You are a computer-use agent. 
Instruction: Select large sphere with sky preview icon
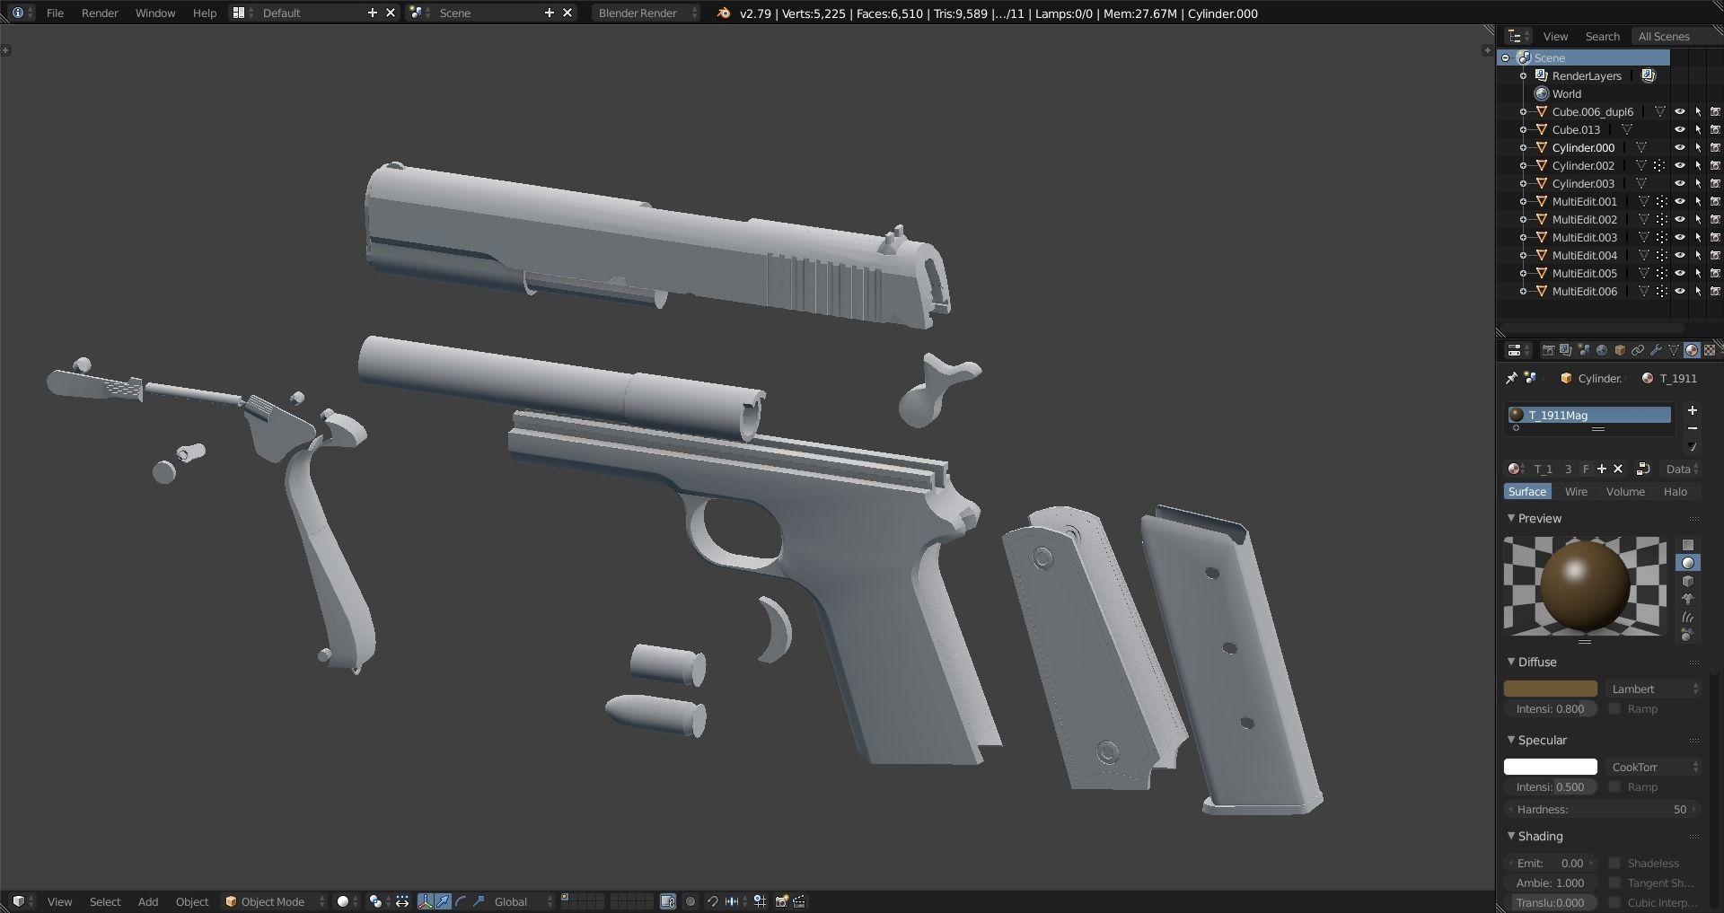1688,635
